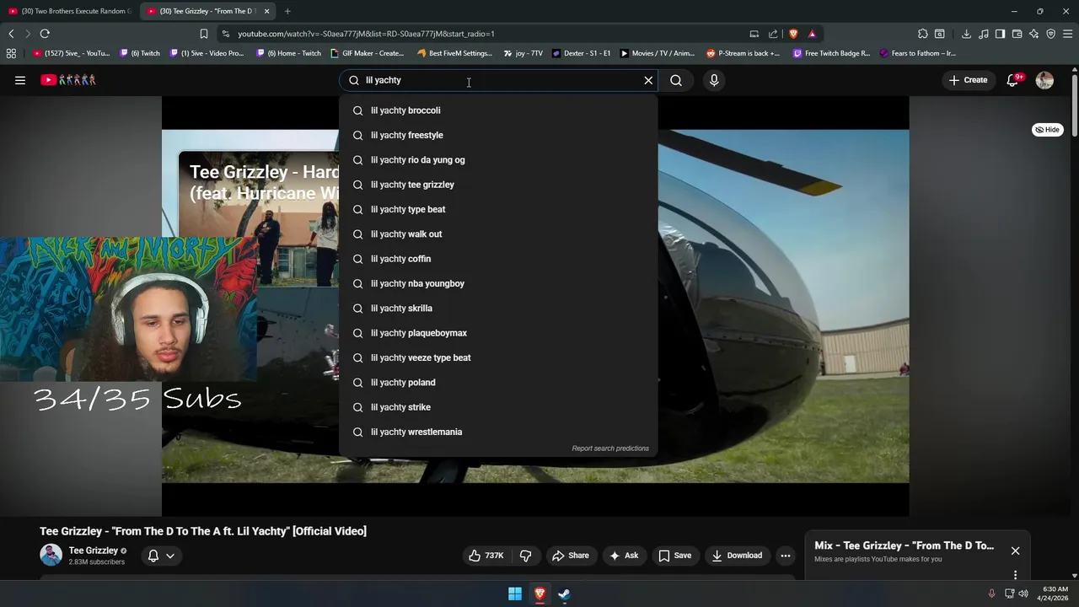
Task: Choose 'lil yachty strike' suggestion
Action: [497, 407]
